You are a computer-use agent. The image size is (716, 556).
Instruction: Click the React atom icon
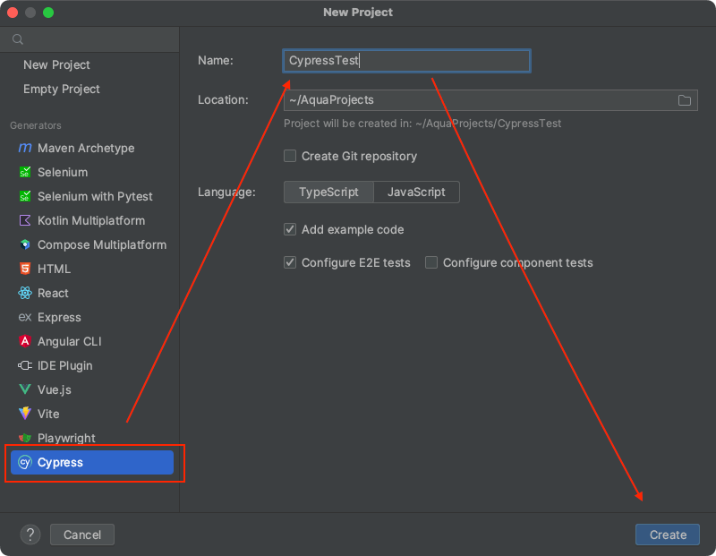point(25,293)
